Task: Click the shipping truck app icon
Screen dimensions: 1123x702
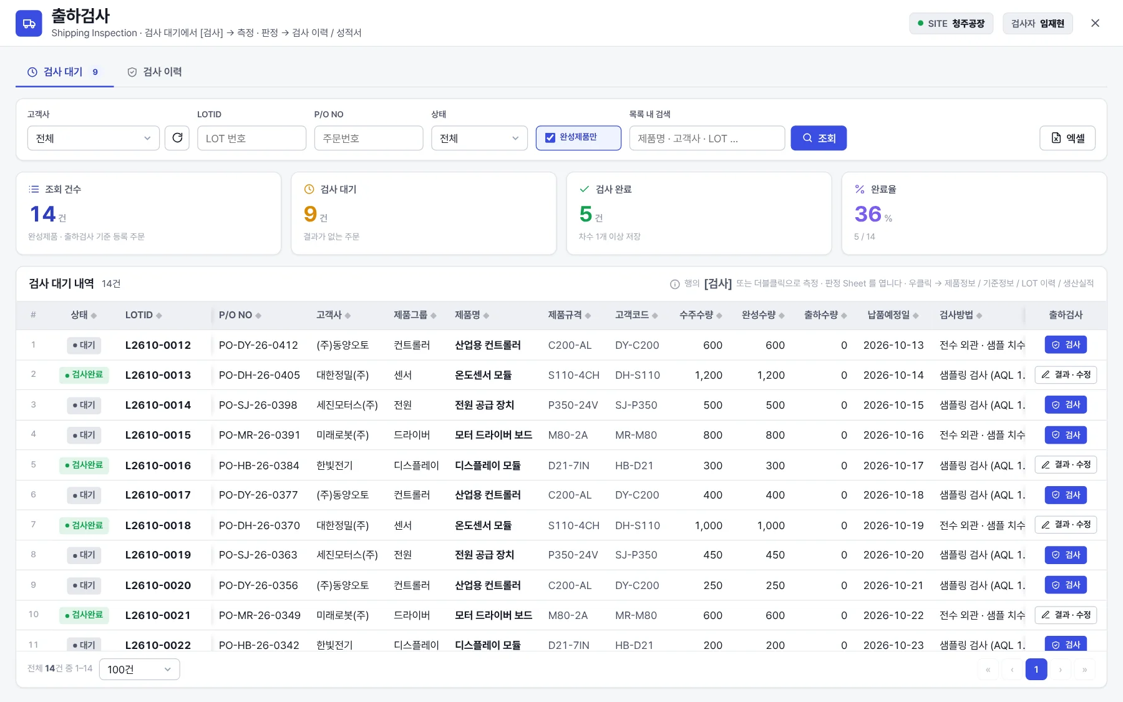Action: 29,24
